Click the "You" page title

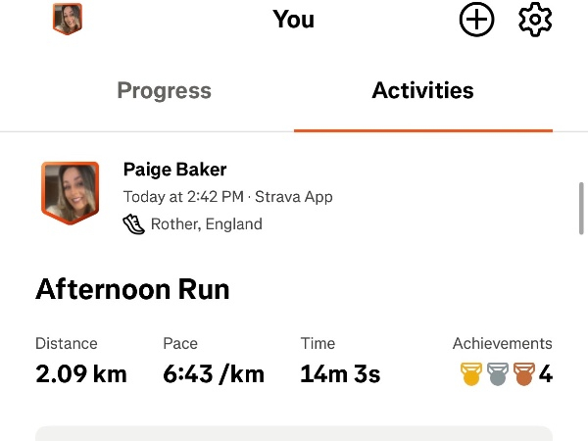[293, 19]
